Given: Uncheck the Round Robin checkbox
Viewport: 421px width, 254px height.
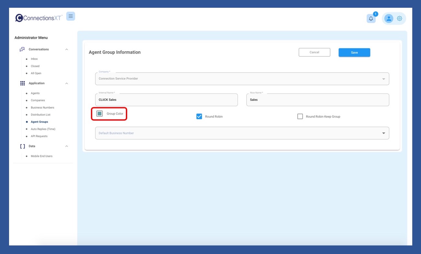Looking at the screenshot, I should pos(199,116).
